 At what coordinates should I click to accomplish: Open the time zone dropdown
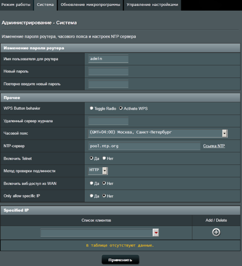158,133
